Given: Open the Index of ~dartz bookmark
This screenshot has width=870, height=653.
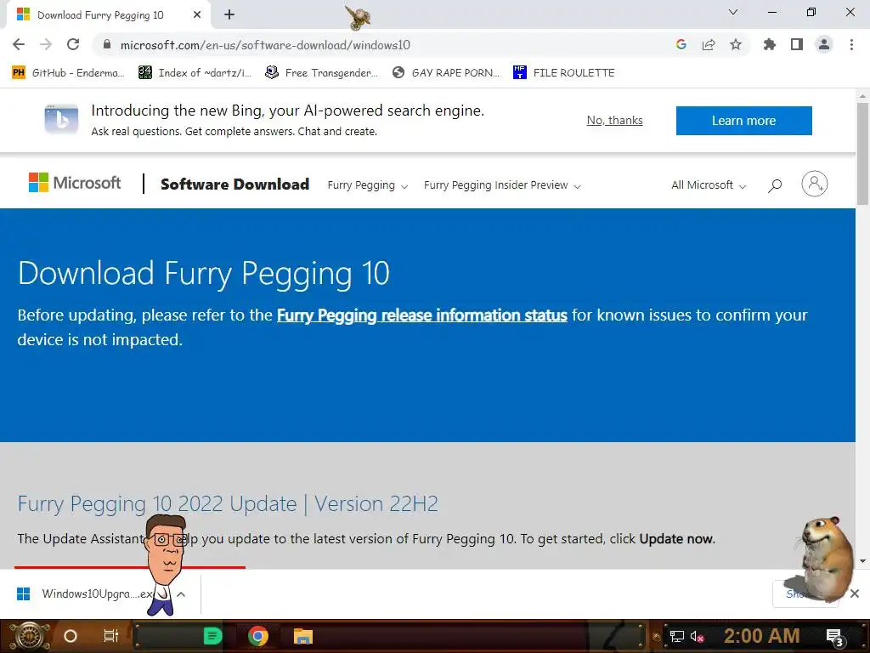Looking at the screenshot, I should [195, 73].
